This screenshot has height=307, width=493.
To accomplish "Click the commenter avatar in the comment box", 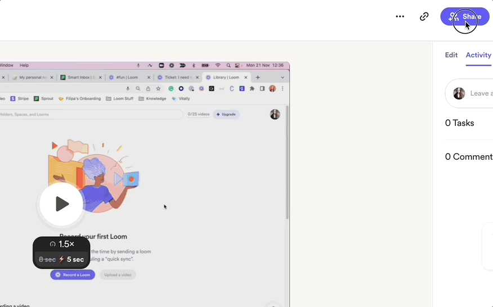I will 459,93.
